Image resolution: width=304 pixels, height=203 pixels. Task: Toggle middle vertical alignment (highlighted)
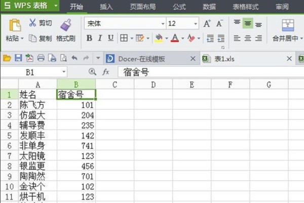click(248, 23)
